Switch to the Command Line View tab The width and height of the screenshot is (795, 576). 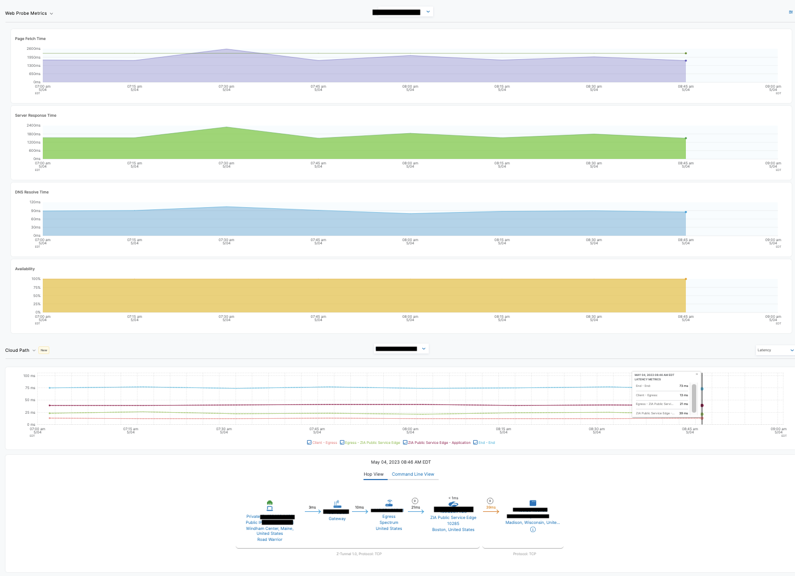413,474
